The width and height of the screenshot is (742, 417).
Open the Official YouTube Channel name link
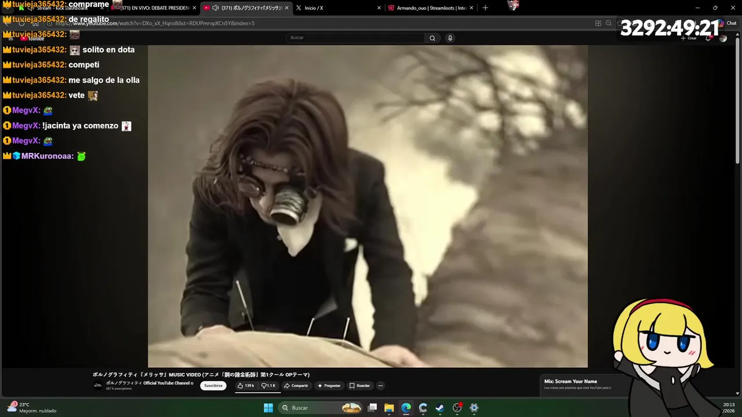pyautogui.click(x=149, y=383)
